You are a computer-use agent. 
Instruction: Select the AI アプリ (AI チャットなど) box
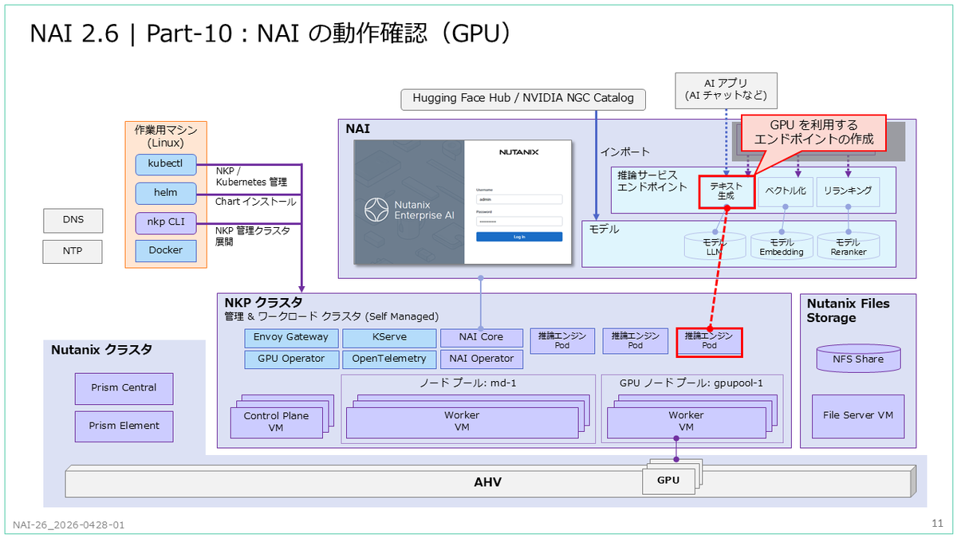point(725,89)
